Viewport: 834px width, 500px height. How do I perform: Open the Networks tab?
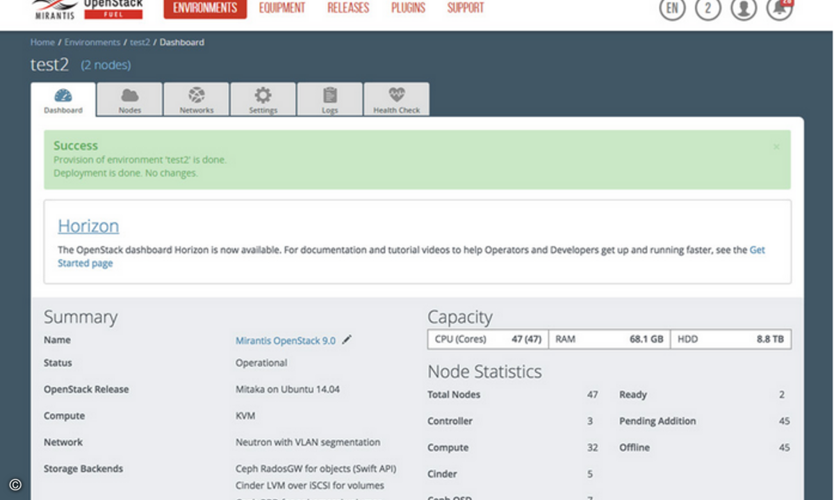(x=197, y=100)
